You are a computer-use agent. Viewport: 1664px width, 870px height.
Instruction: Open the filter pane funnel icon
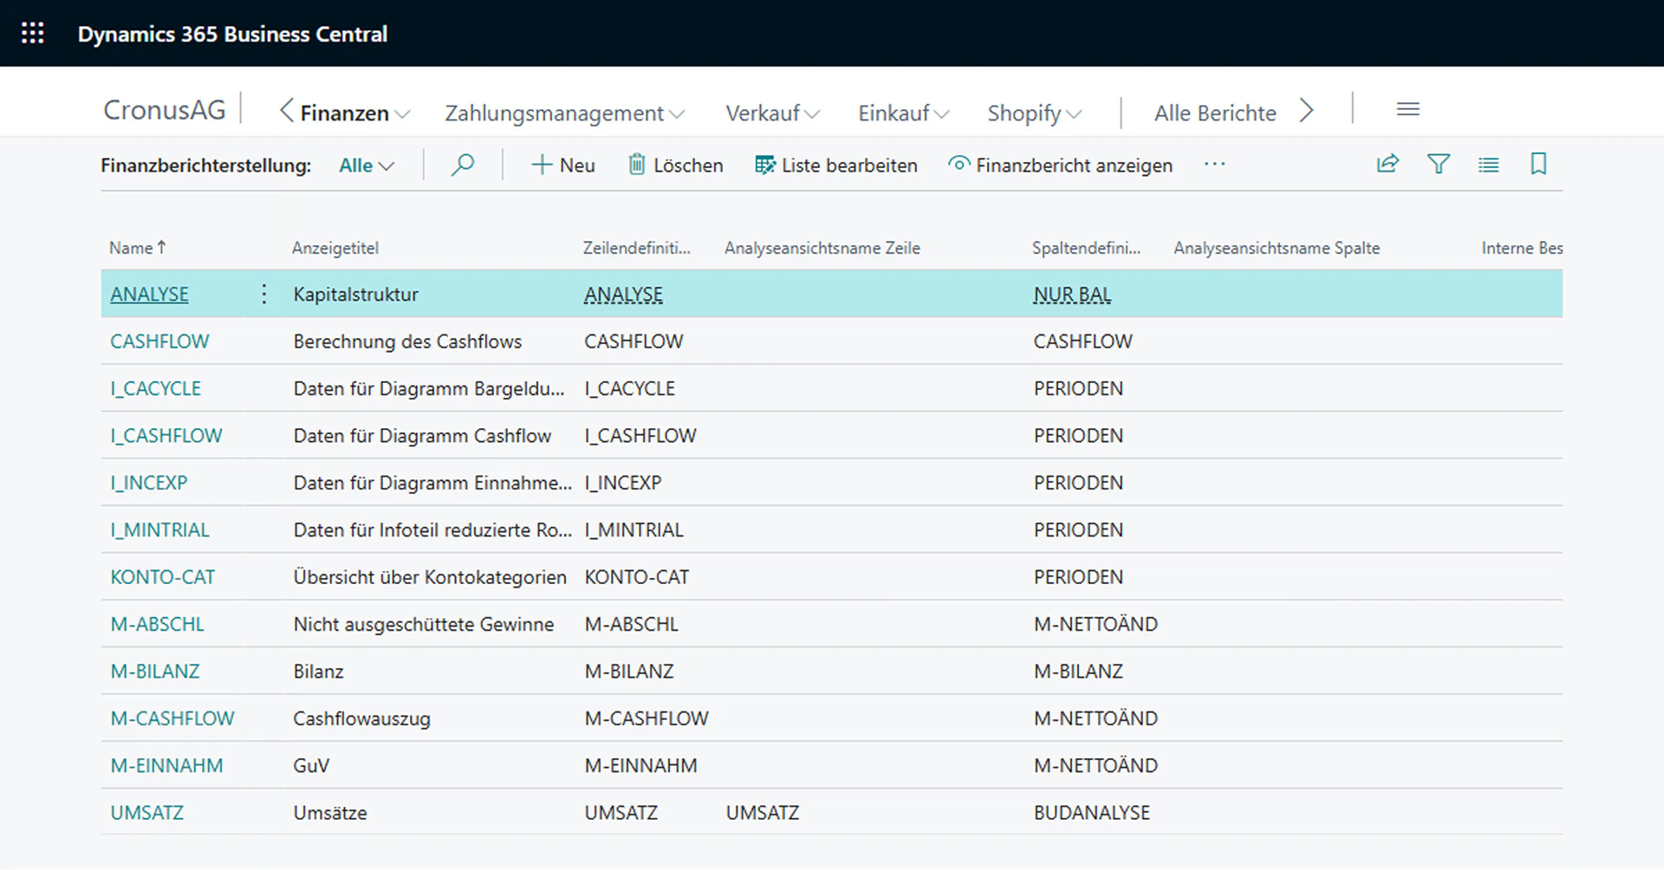pos(1439,164)
